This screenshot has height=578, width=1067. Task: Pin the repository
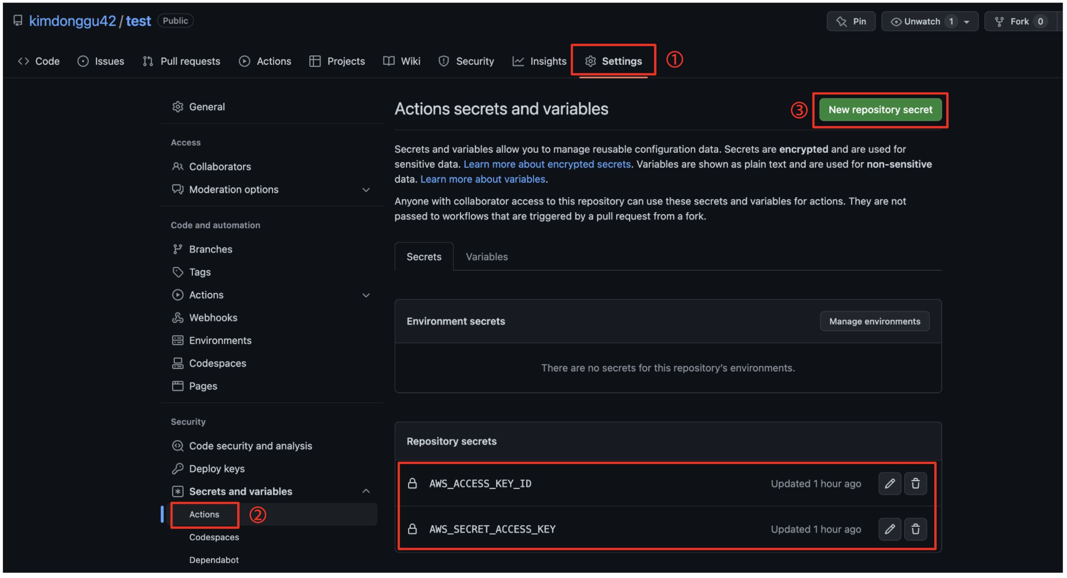click(x=851, y=22)
